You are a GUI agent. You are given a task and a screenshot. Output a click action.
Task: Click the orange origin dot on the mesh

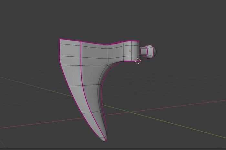tap(130, 51)
